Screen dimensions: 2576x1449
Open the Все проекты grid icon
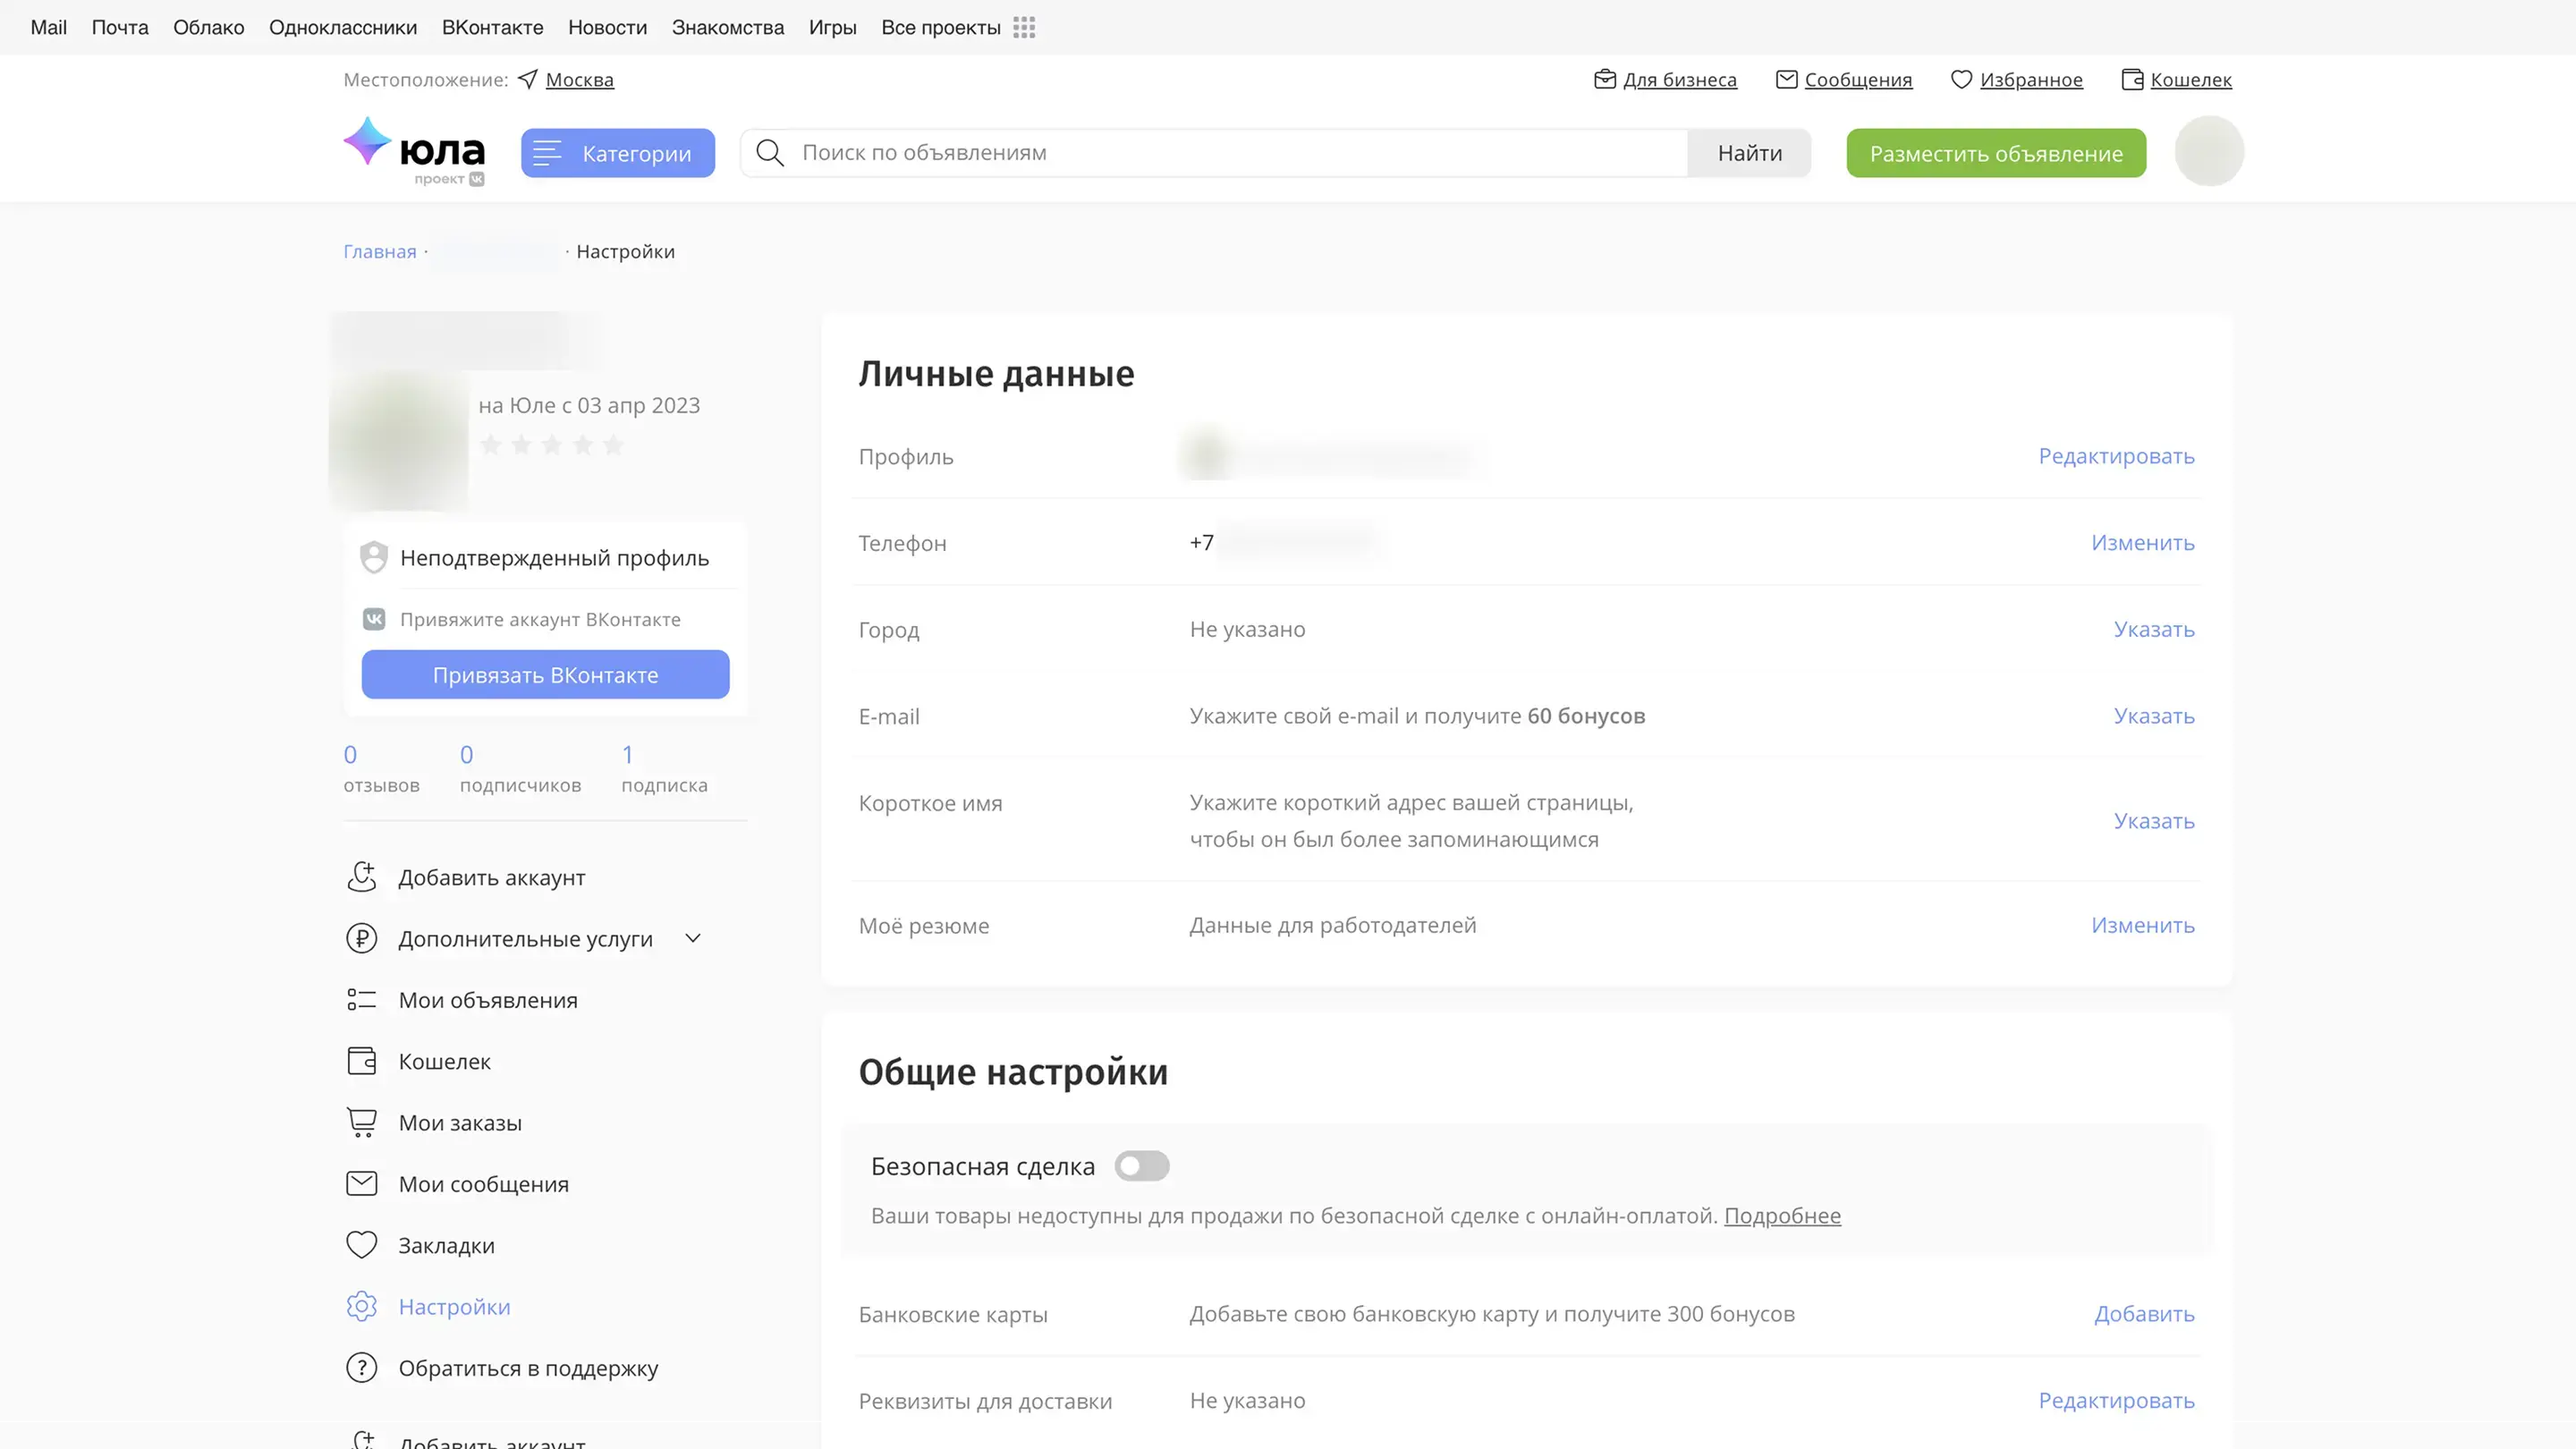pos(1023,28)
